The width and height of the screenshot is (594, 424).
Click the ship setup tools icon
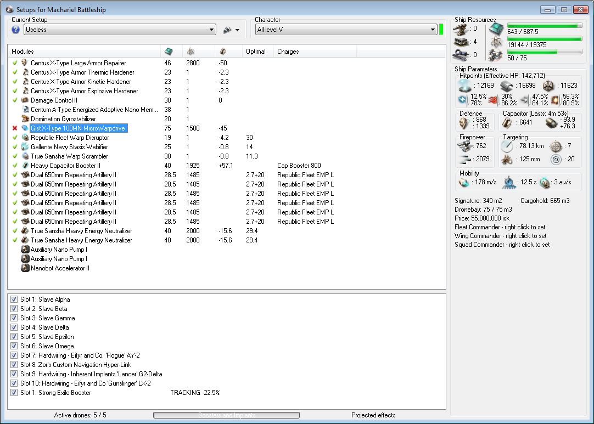point(227,30)
